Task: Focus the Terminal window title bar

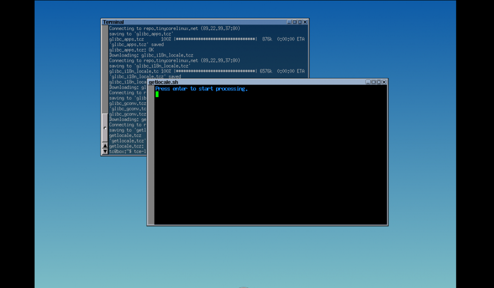Action: [190, 22]
